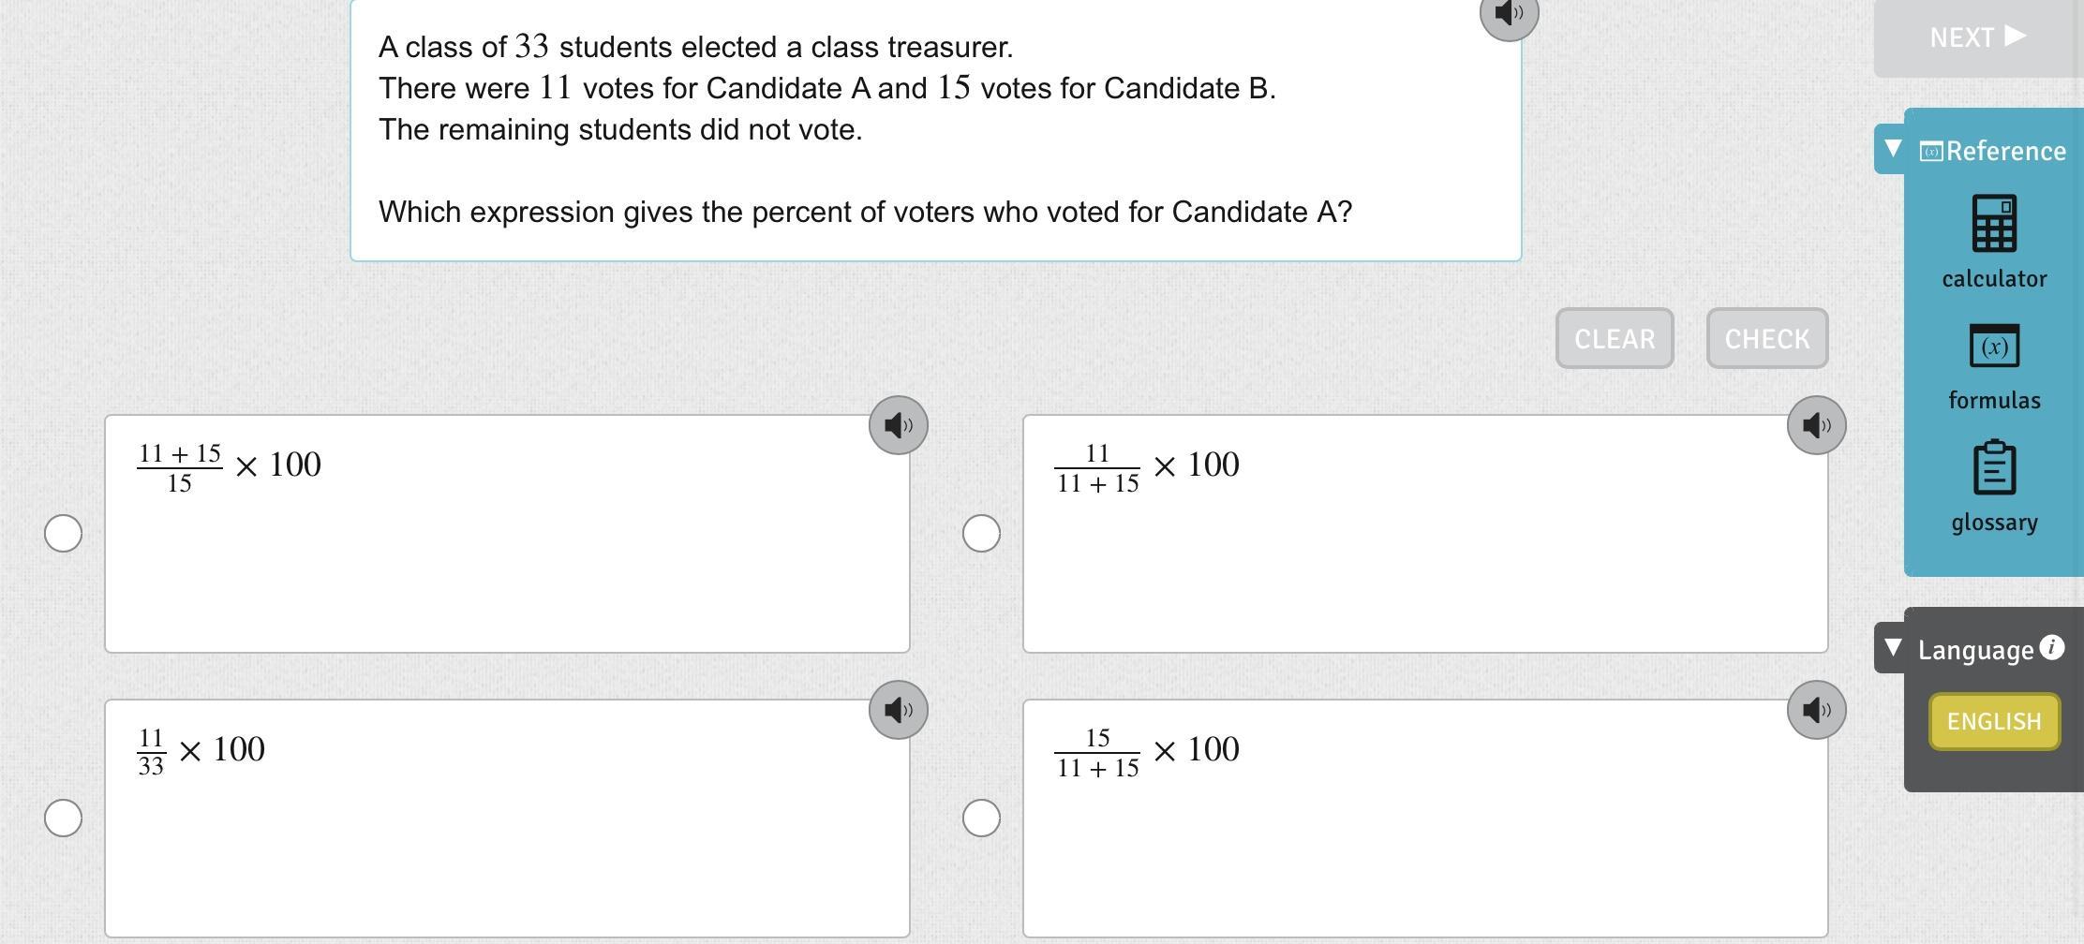Viewport: 2084px width, 944px height.
Task: Select radio for (11+15)/15 × 100
Action: click(x=63, y=534)
